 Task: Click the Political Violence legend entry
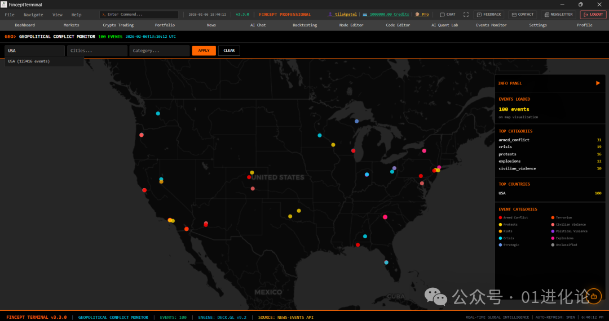point(569,231)
